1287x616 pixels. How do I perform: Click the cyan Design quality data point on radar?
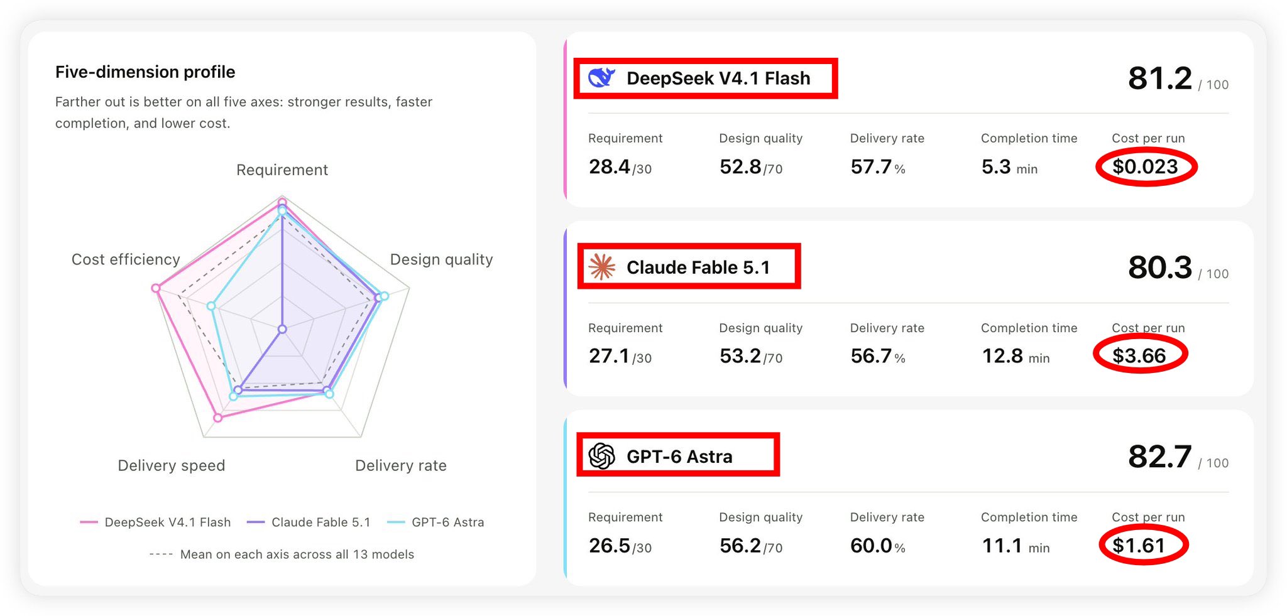[x=385, y=296]
